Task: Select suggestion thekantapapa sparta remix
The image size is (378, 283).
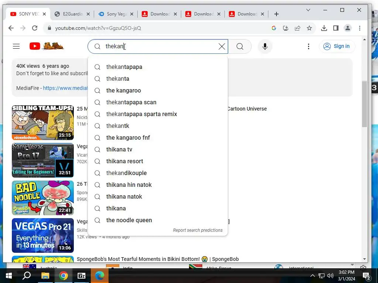Action: (x=158, y=114)
